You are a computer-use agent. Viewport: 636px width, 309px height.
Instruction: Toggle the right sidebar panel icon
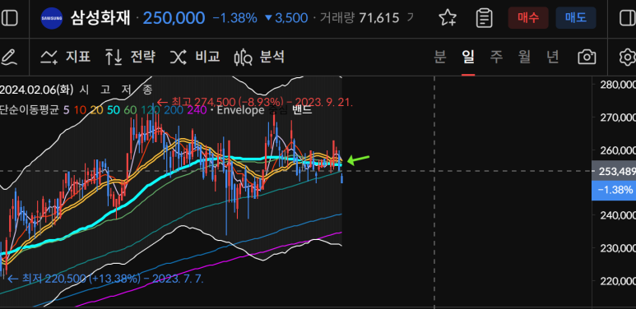pyautogui.click(x=628, y=18)
